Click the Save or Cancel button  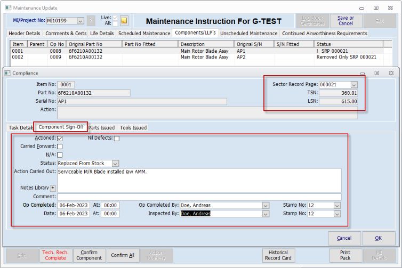(x=345, y=21)
